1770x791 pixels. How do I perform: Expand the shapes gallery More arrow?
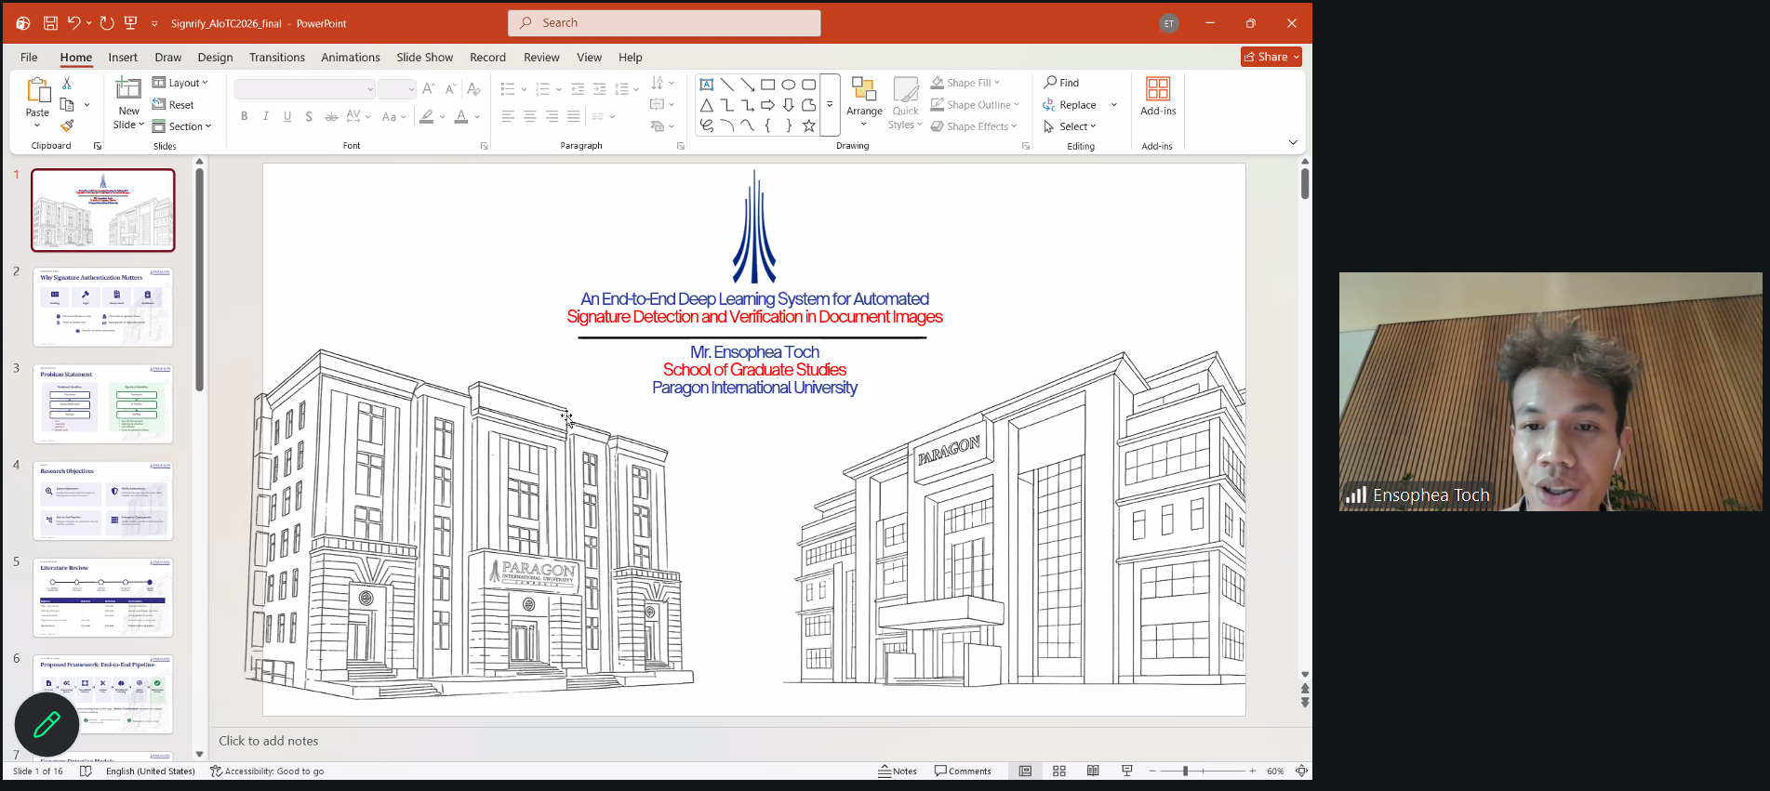pyautogui.click(x=830, y=105)
